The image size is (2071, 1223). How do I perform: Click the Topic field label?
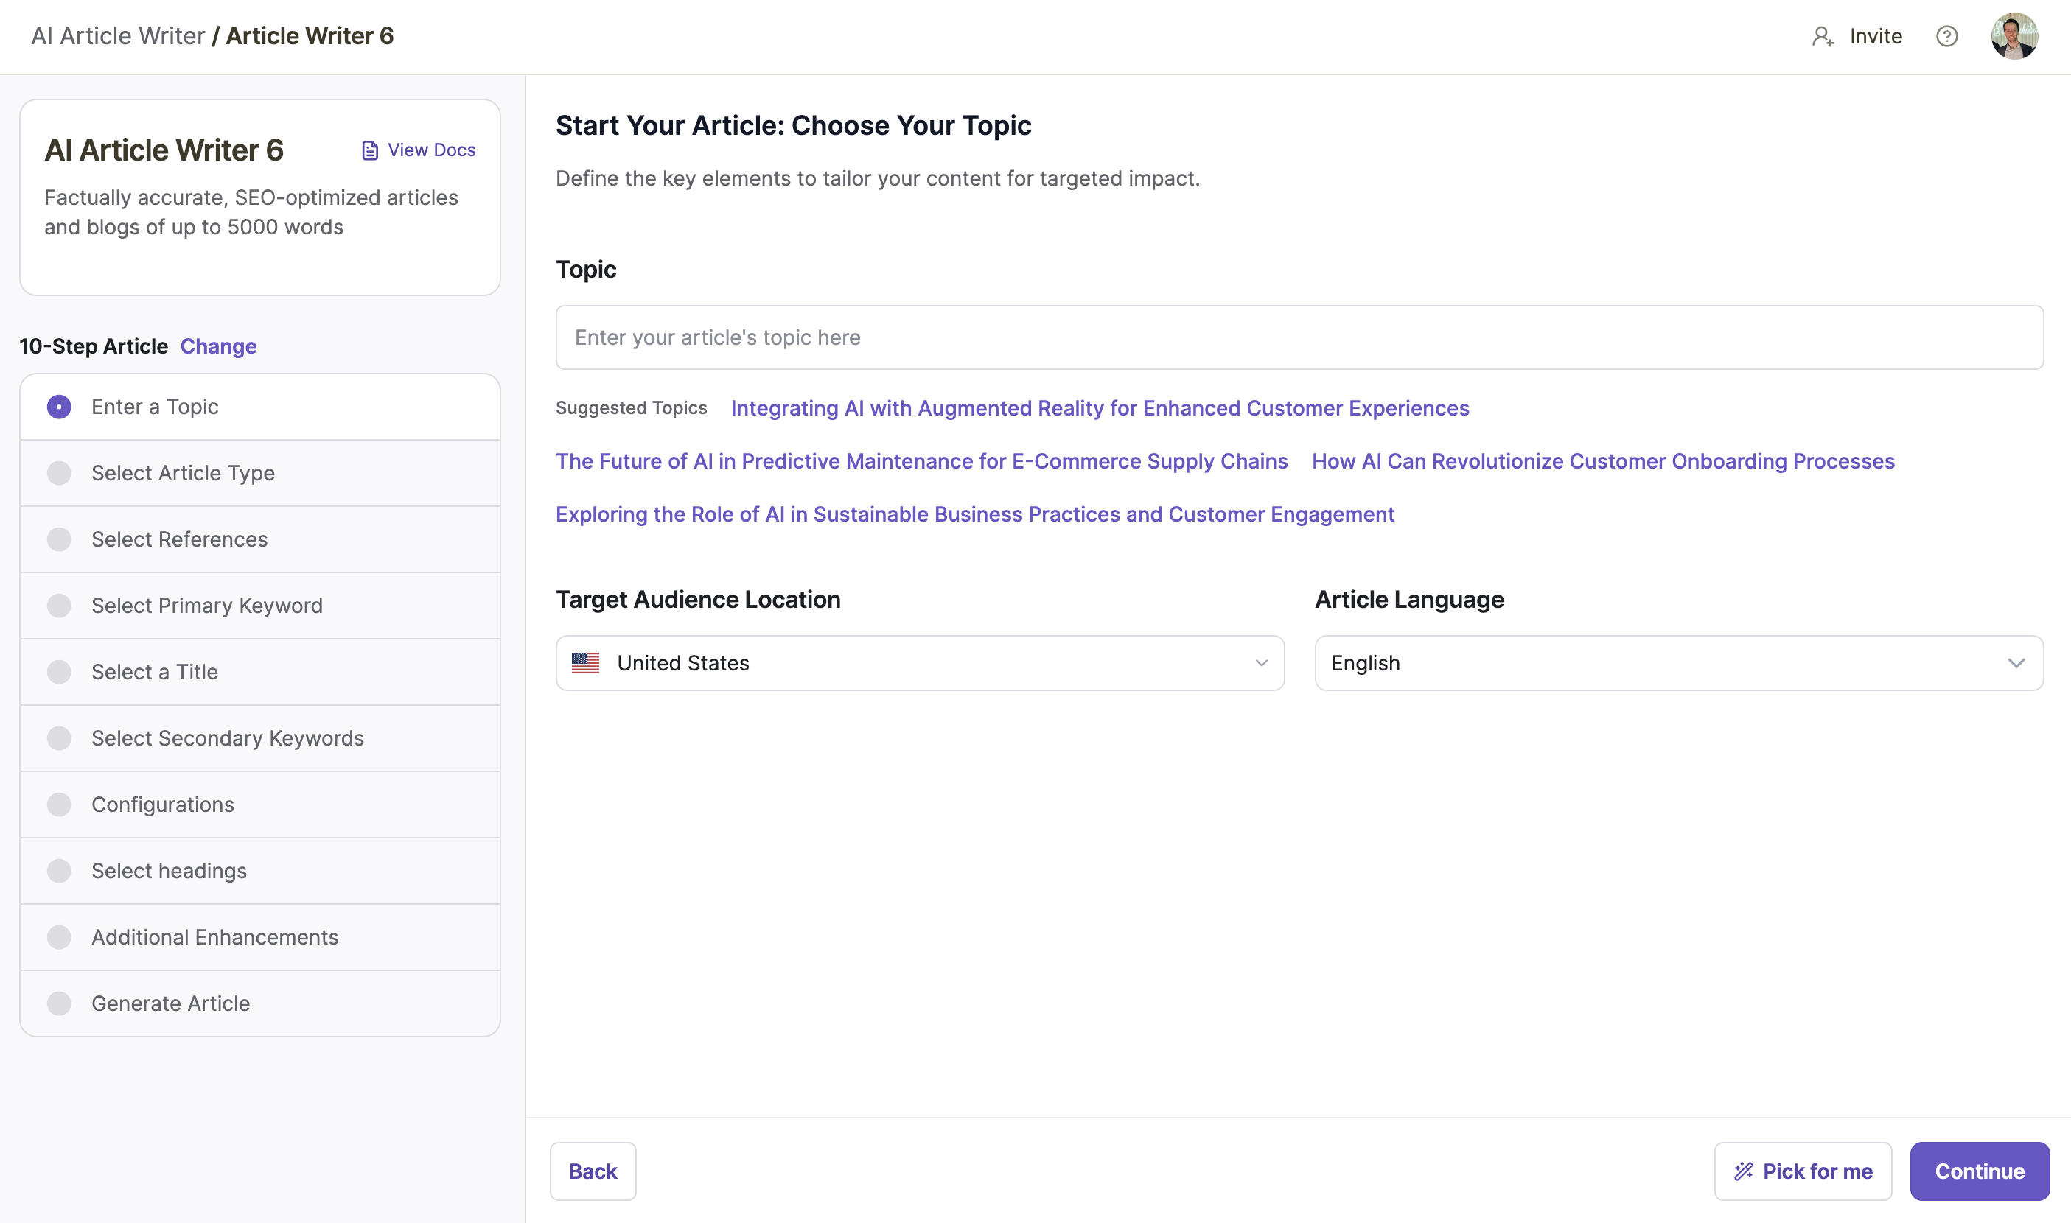click(586, 270)
